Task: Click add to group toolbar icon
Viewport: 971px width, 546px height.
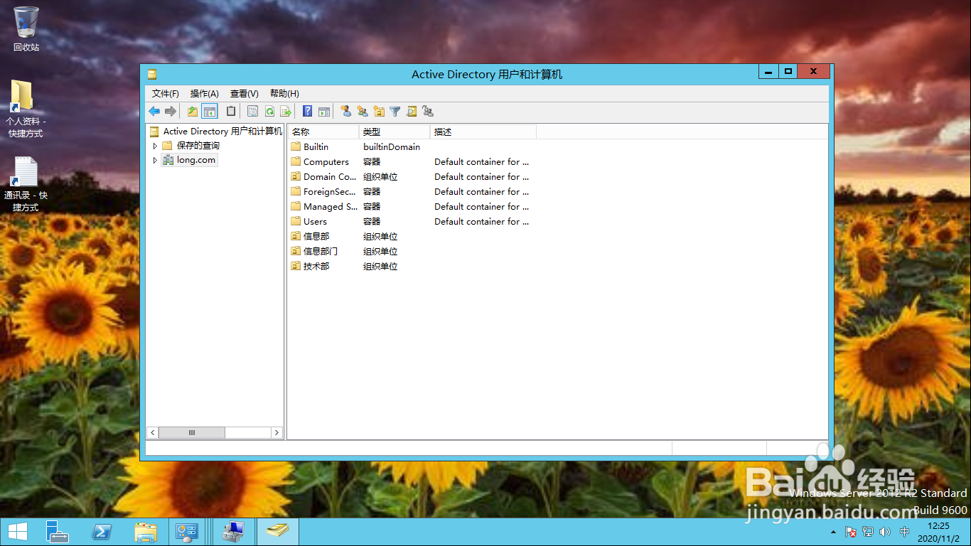Action: pyautogui.click(x=428, y=112)
